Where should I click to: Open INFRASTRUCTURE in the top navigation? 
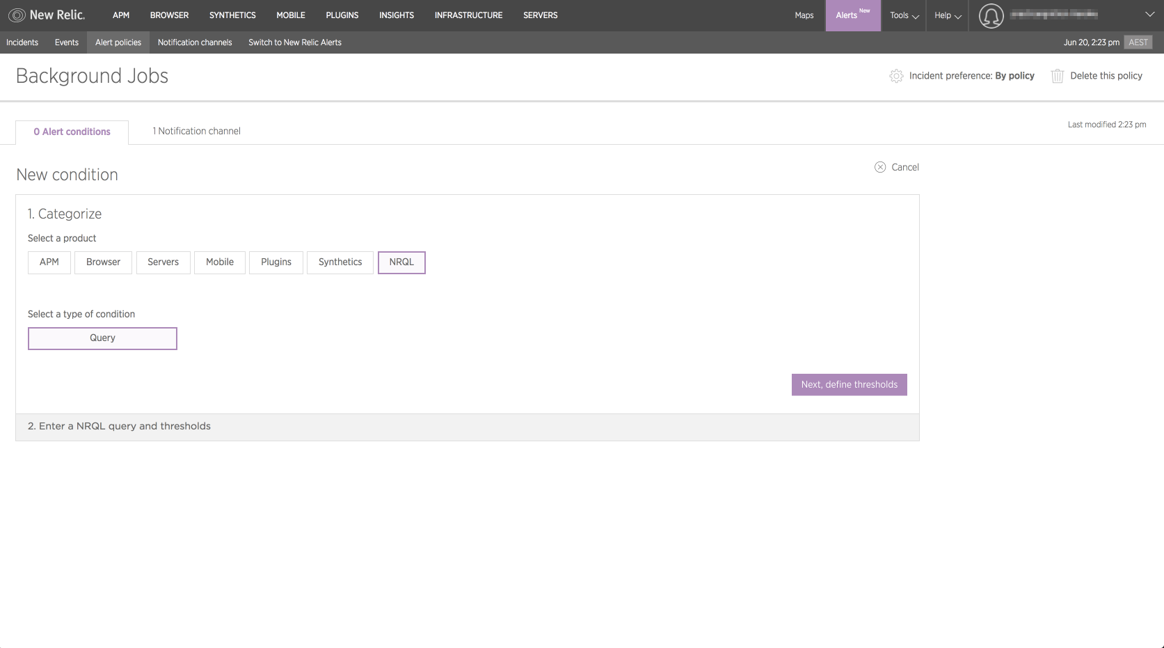pos(468,15)
